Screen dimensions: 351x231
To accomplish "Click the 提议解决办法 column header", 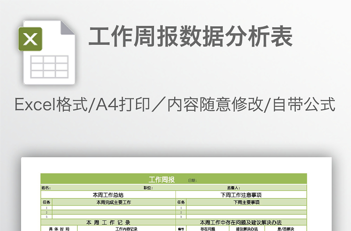I will [247, 228].
